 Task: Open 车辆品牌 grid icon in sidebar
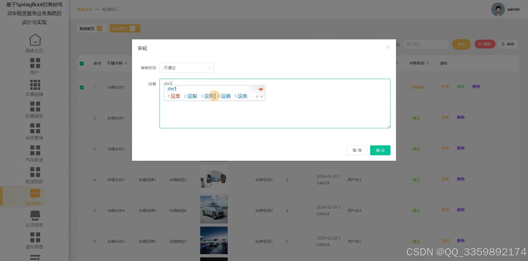[35, 85]
